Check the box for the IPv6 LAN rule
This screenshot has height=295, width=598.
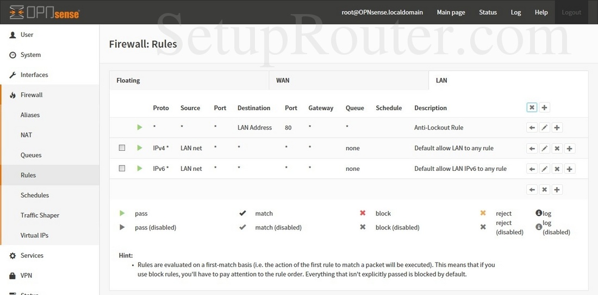122,168
